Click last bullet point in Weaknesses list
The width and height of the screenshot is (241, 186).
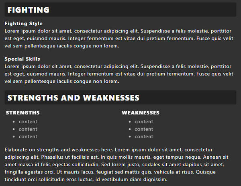pos(130,137)
